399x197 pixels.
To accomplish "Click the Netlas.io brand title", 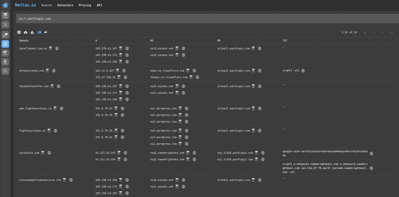I will (x=25, y=5).
